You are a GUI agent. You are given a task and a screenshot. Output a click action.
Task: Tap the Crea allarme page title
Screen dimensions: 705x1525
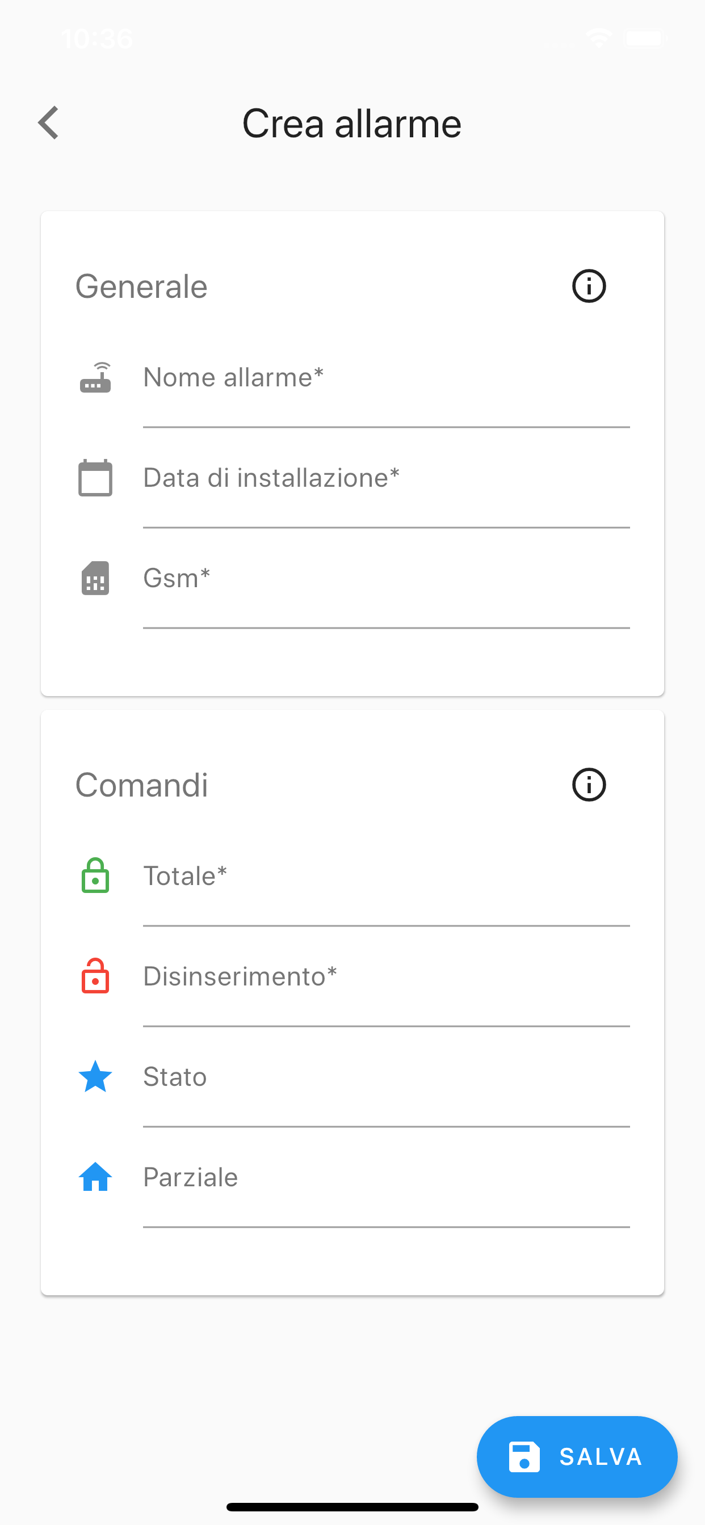click(x=352, y=124)
